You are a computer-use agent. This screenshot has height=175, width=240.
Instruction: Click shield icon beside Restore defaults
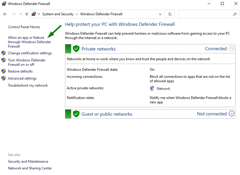(4, 71)
